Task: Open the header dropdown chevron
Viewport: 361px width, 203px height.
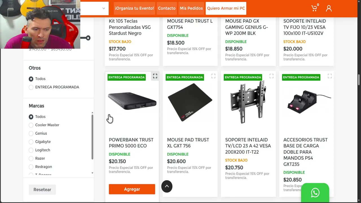Action: click(104, 8)
